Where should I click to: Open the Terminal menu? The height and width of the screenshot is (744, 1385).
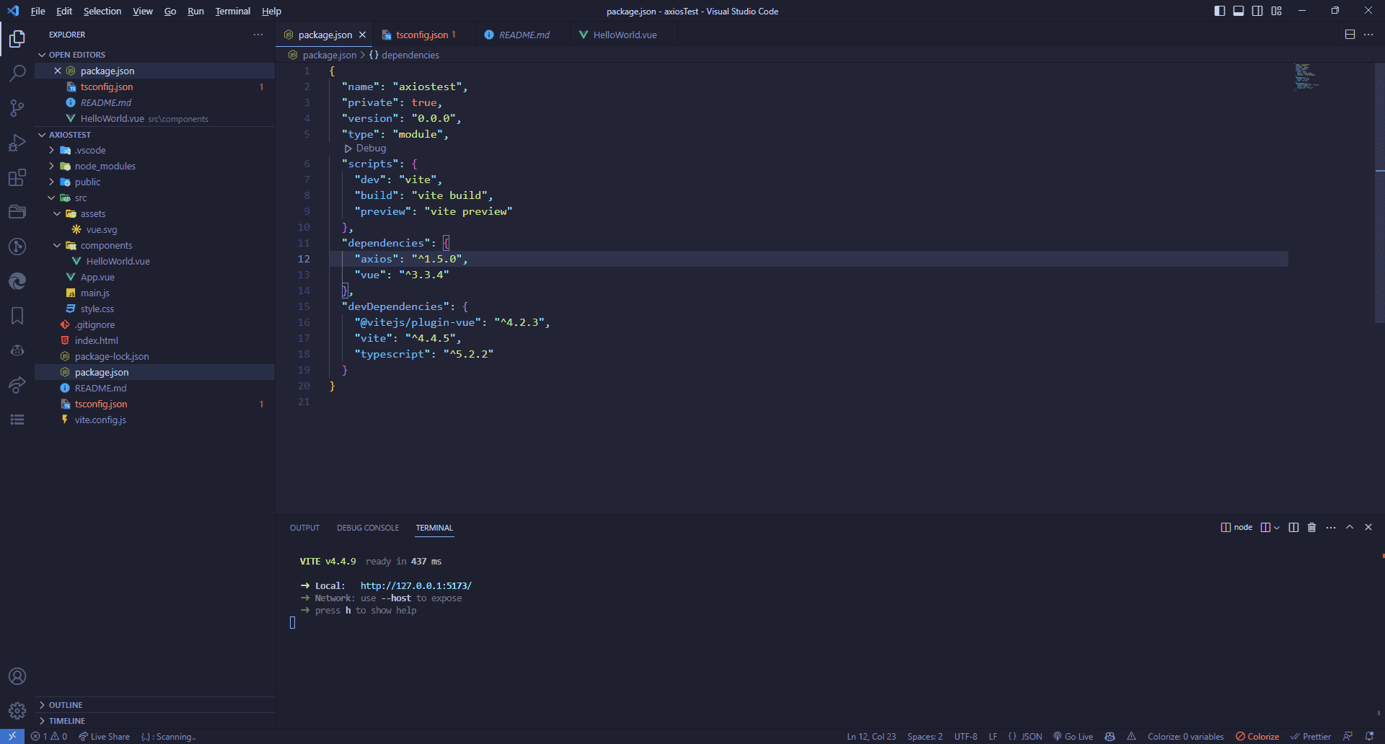(233, 11)
